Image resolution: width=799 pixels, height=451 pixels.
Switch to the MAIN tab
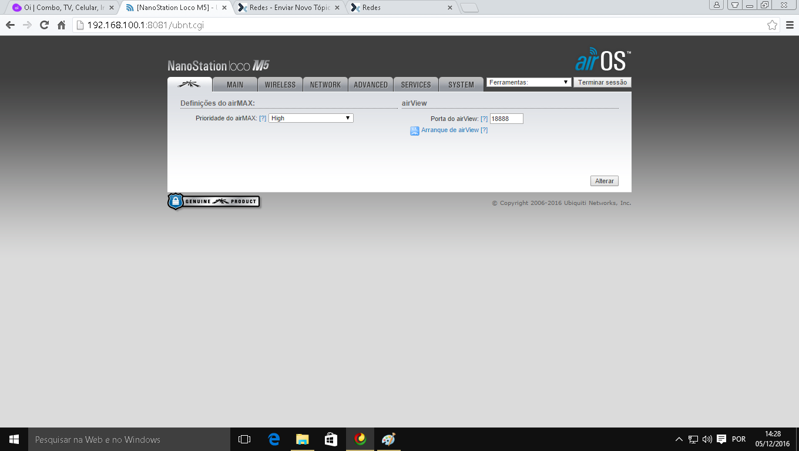[235, 85]
